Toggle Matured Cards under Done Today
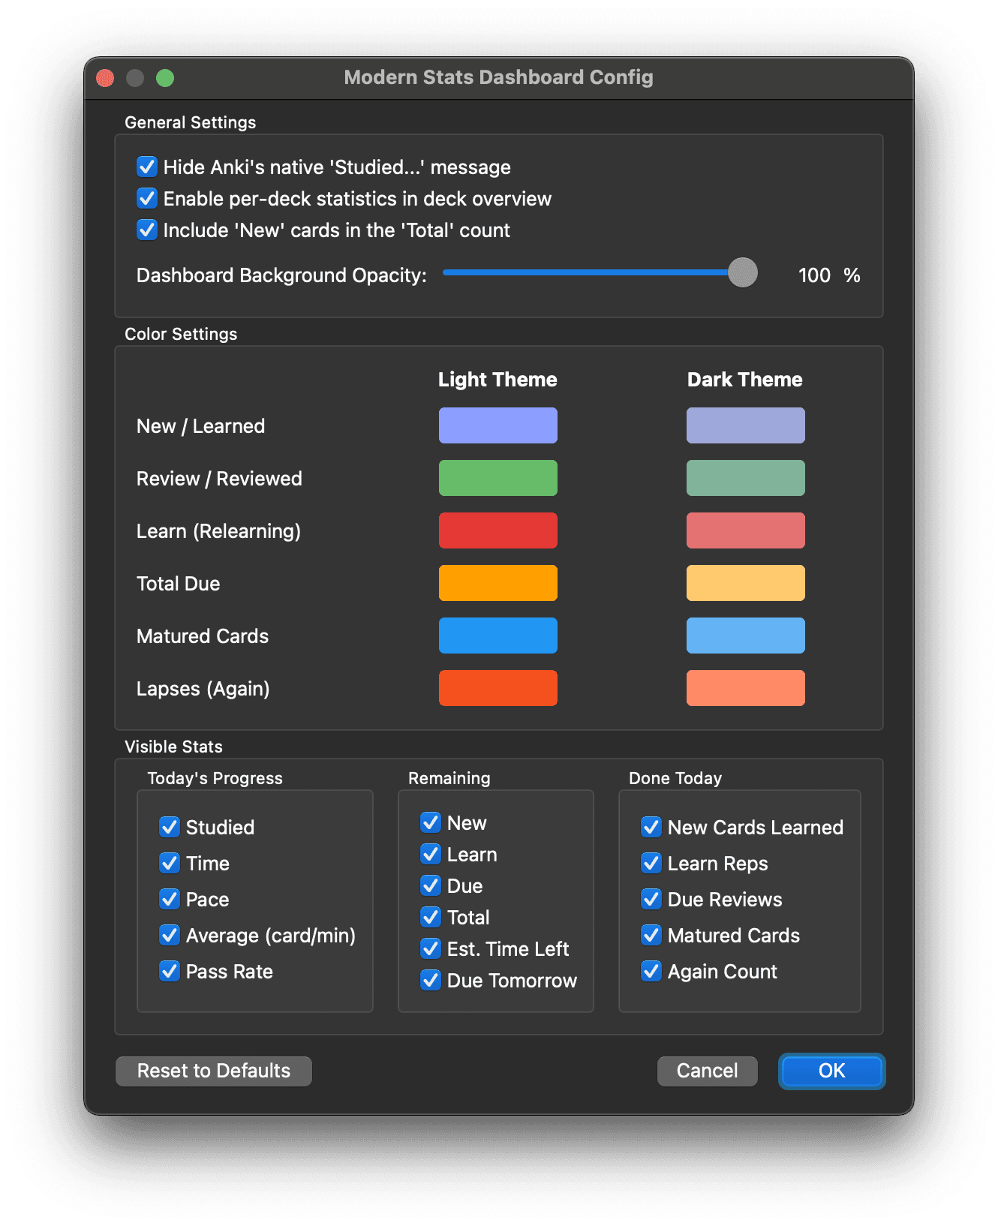 tap(651, 935)
